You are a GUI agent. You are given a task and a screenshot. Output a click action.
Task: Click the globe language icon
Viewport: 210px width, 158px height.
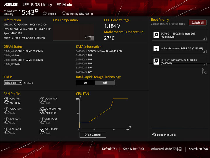click(x=45, y=13)
